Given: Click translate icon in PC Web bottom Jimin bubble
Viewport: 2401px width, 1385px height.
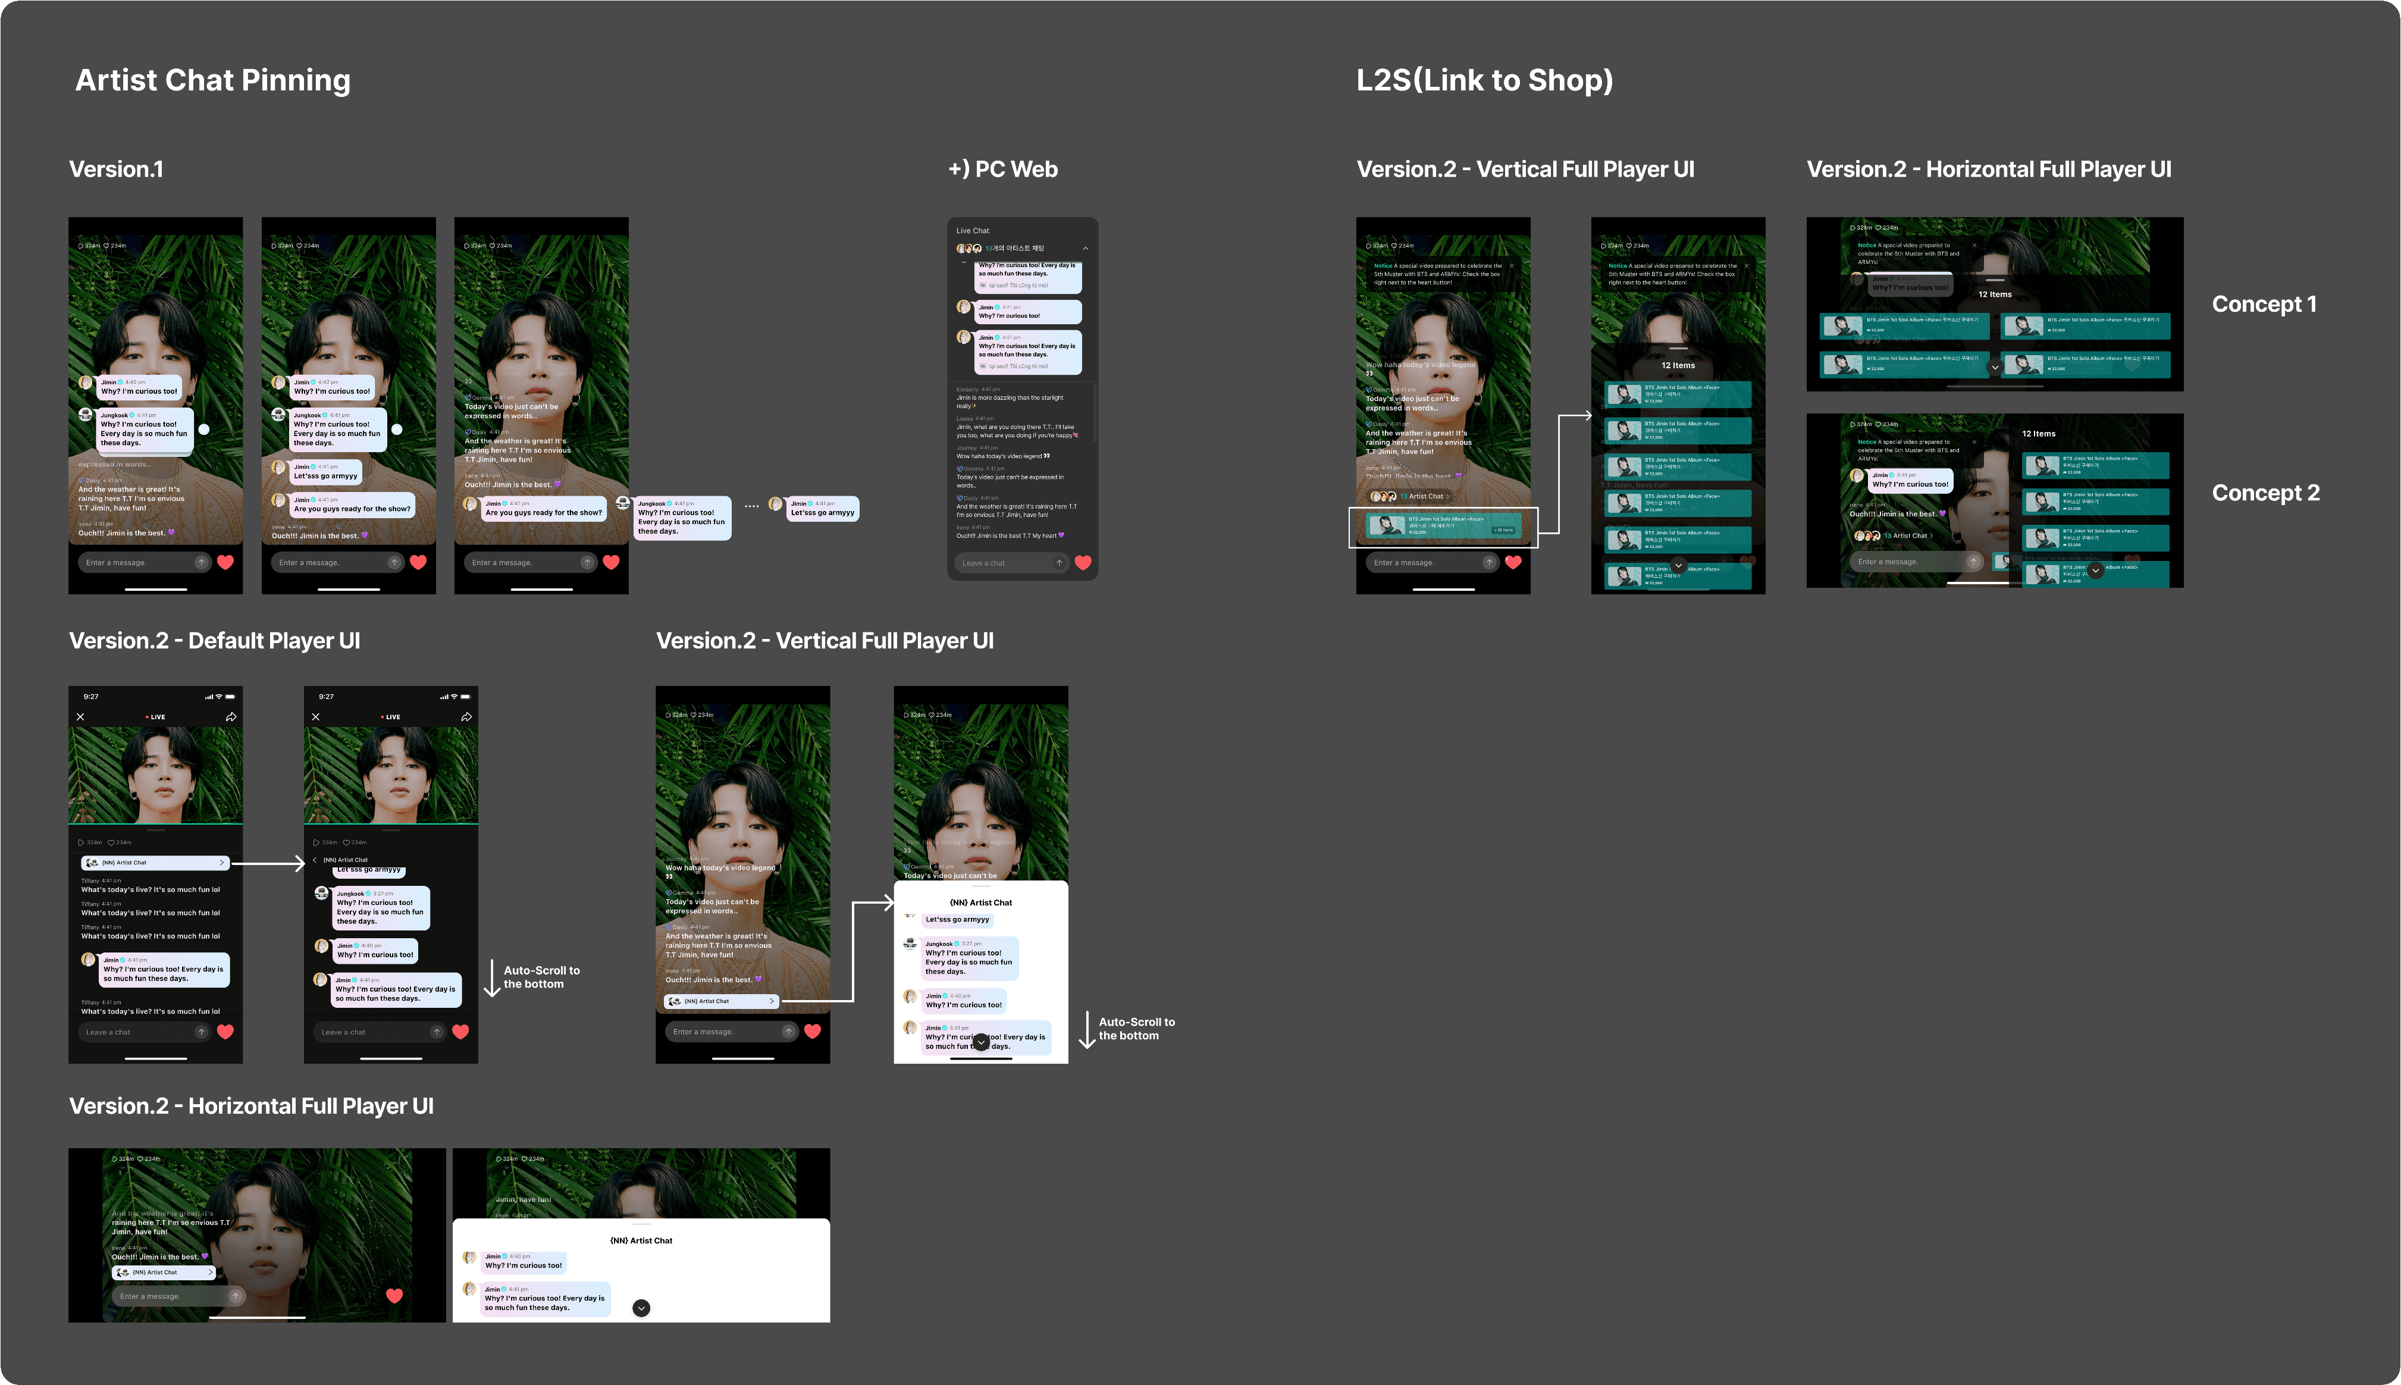Looking at the screenshot, I should coord(983,366).
